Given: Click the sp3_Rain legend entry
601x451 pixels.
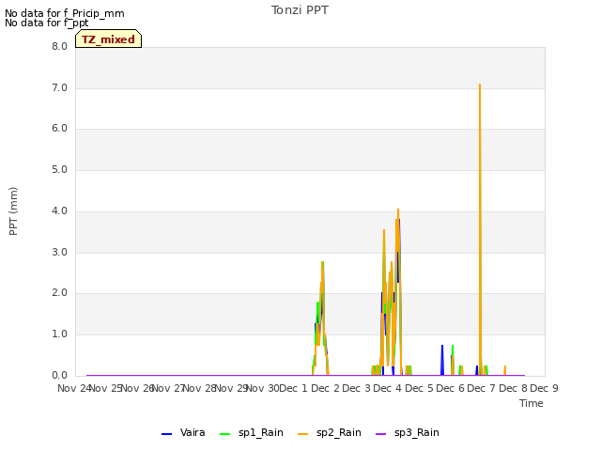Looking at the screenshot, I should tap(407, 432).
